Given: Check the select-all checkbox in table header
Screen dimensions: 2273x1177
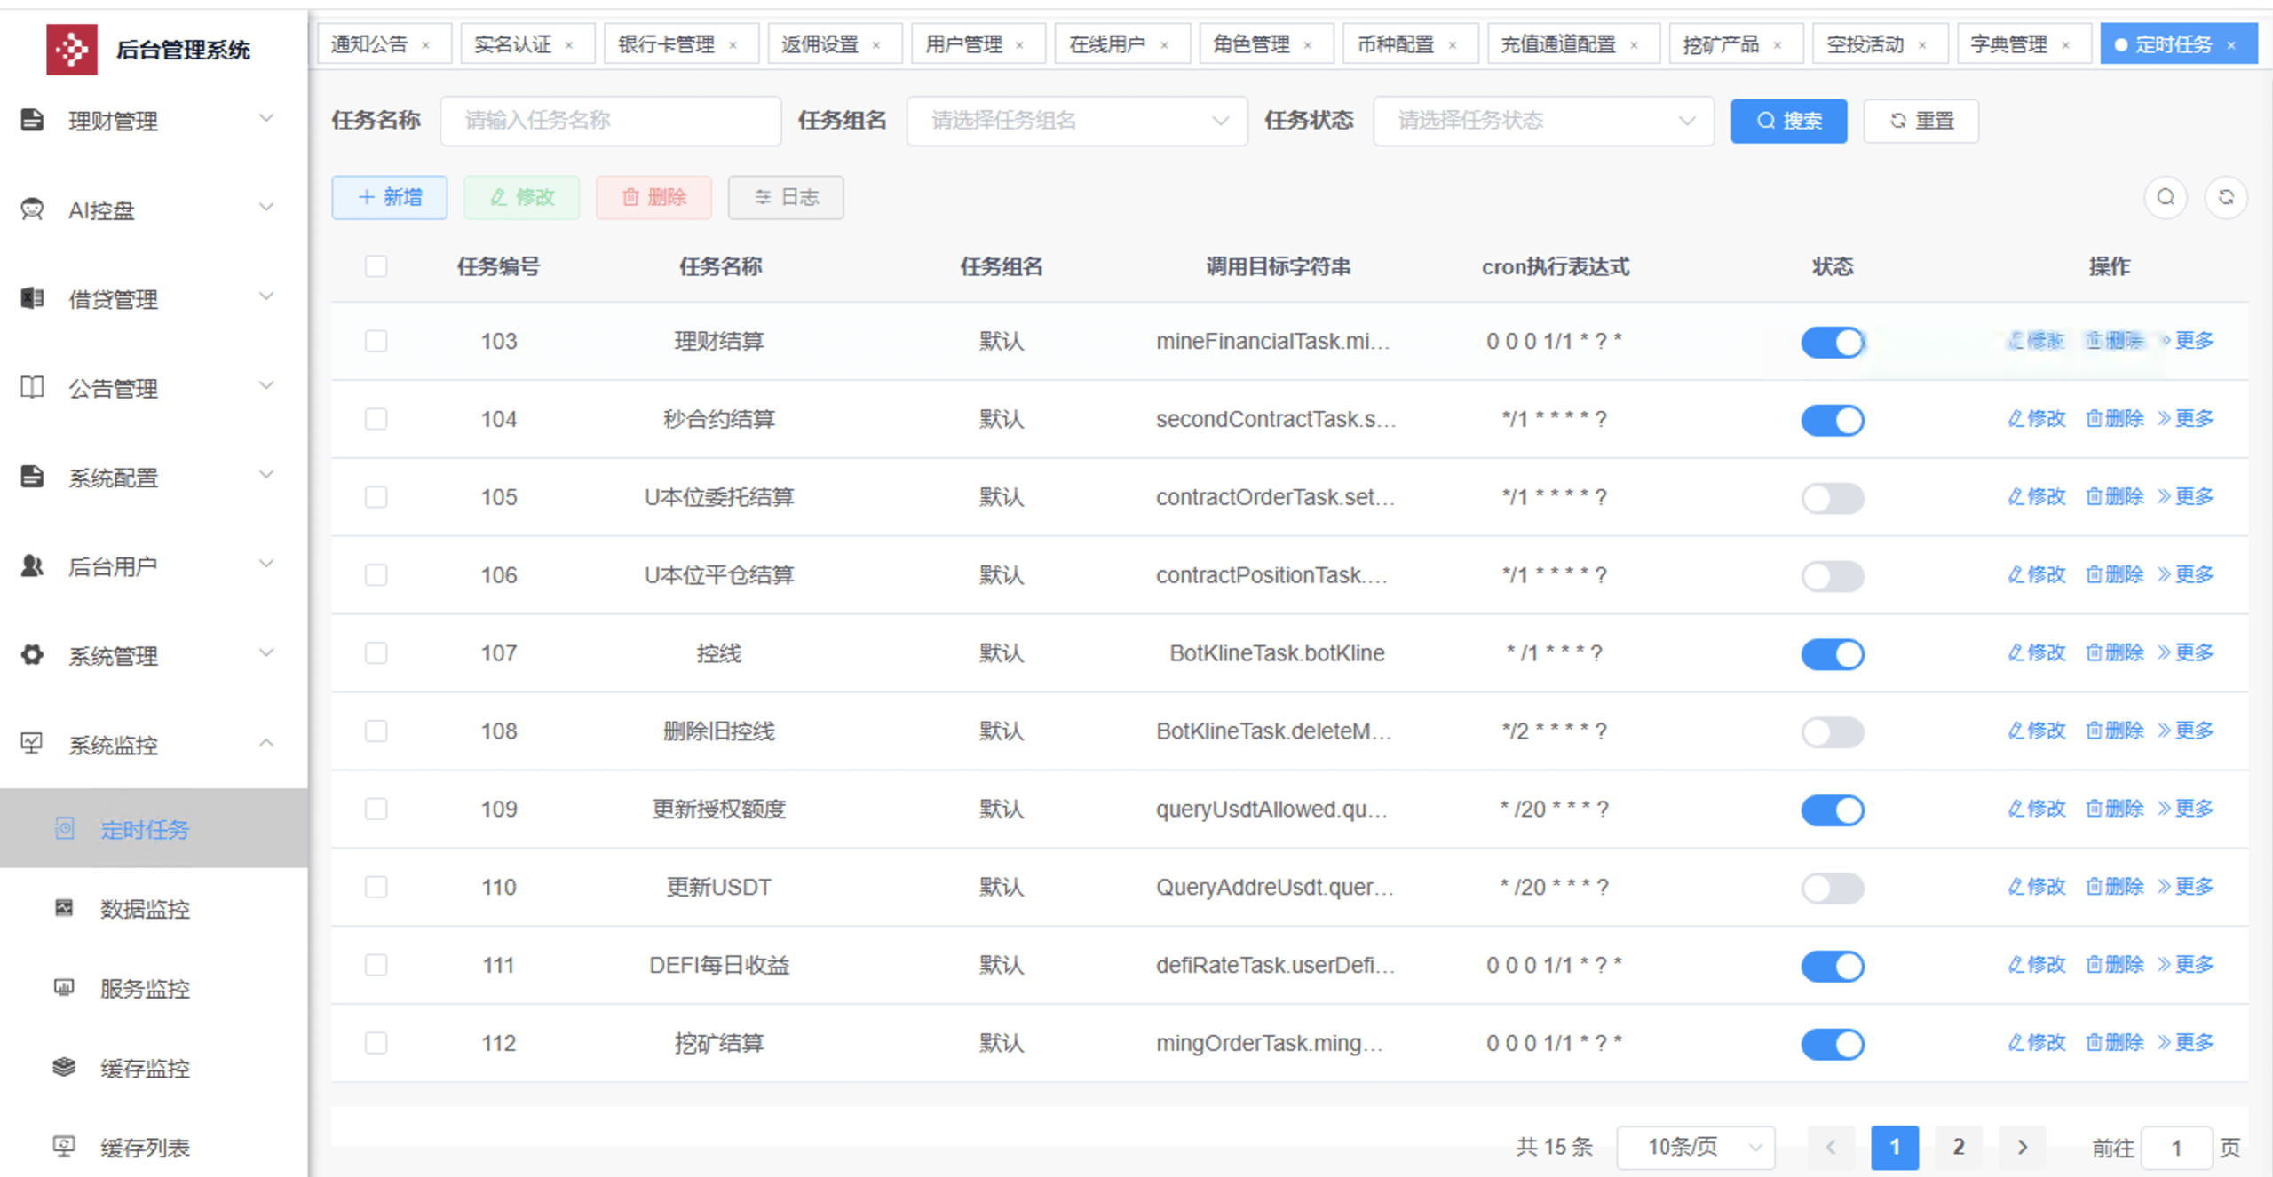Looking at the screenshot, I should pos(376,266).
